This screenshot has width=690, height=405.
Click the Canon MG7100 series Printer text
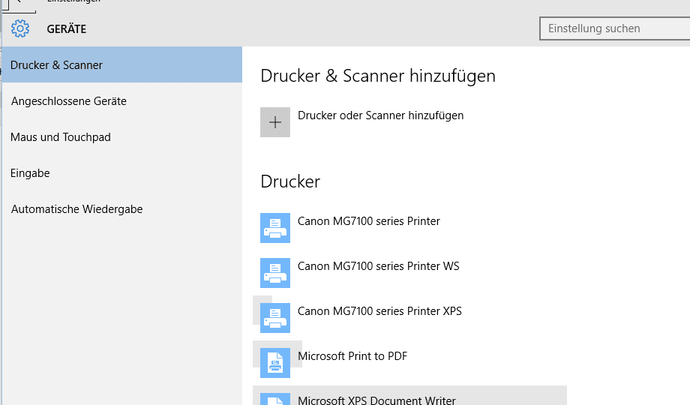click(369, 221)
